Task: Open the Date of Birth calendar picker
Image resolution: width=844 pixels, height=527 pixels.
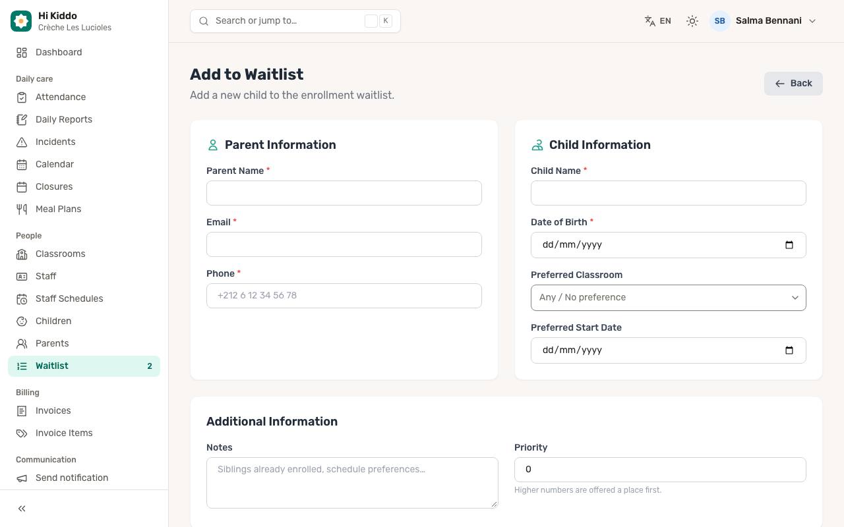Action: 789,245
